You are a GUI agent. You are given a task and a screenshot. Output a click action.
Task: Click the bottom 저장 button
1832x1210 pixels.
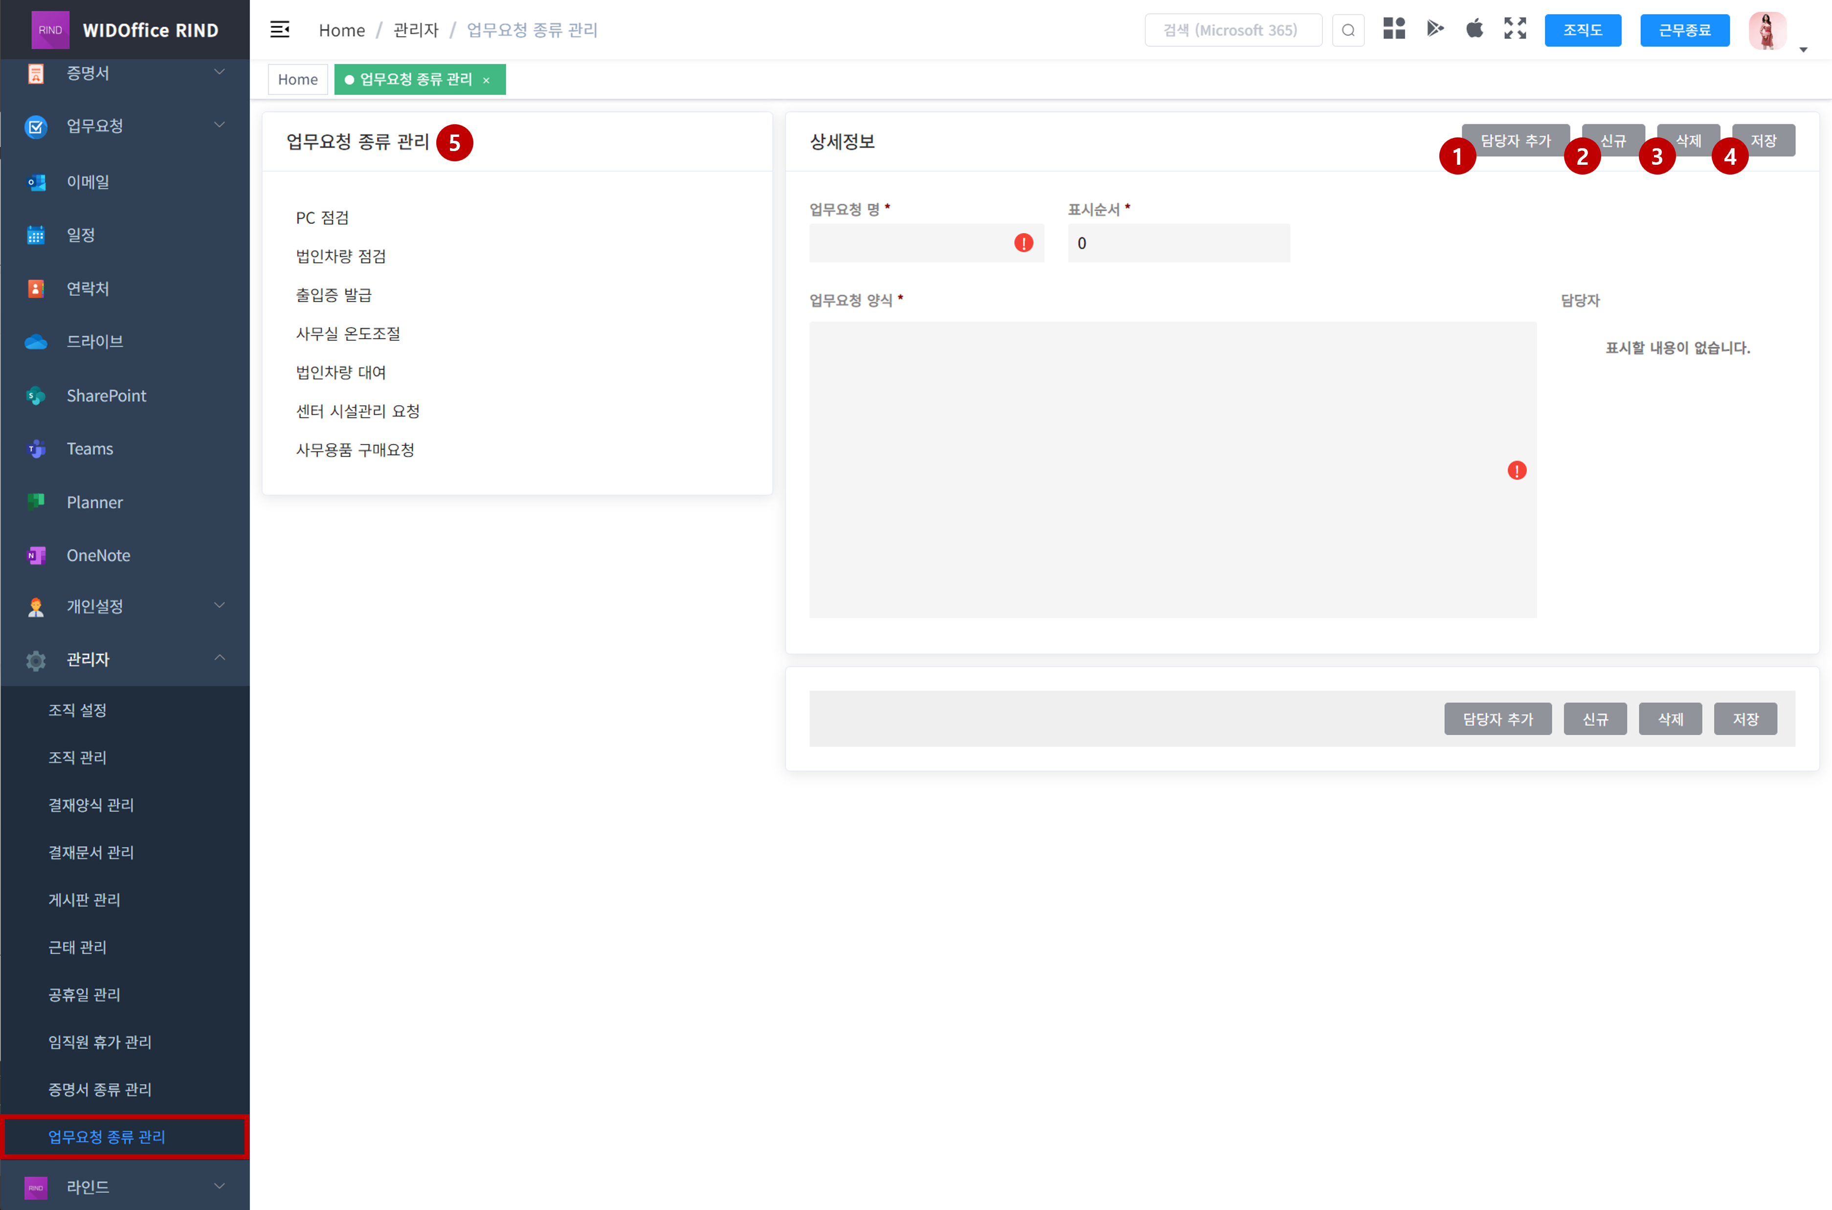click(1745, 719)
